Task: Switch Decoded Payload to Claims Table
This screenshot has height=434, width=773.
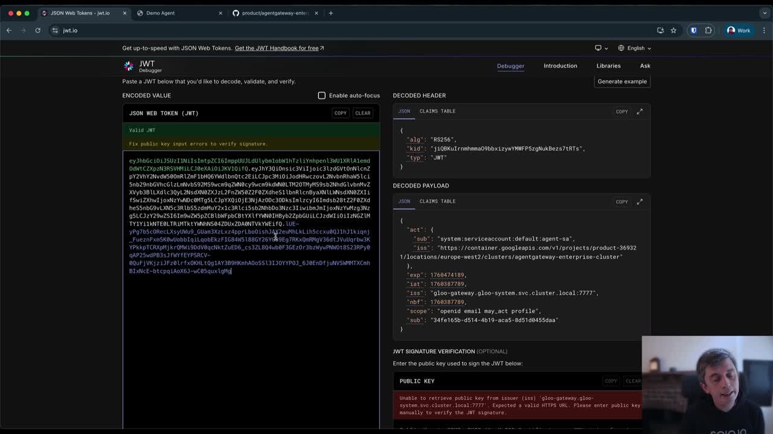Action: 437,201
